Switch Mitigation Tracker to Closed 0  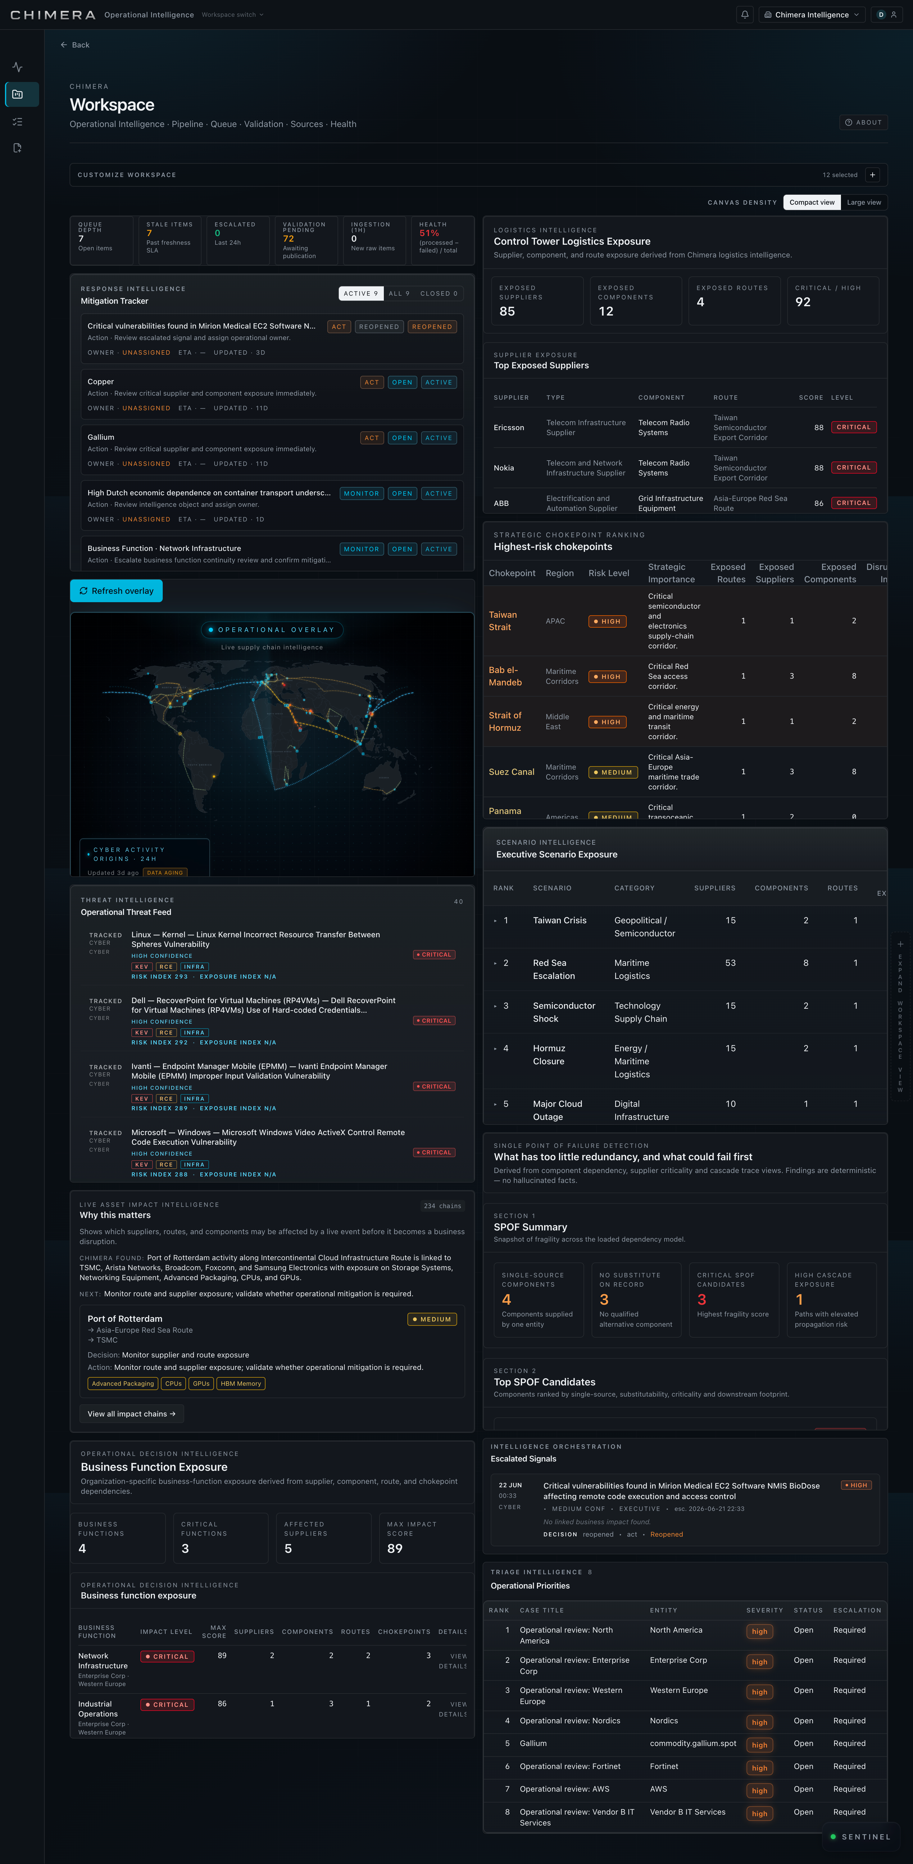pos(438,294)
